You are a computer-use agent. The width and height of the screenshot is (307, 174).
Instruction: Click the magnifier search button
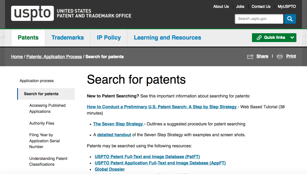click(x=290, y=19)
